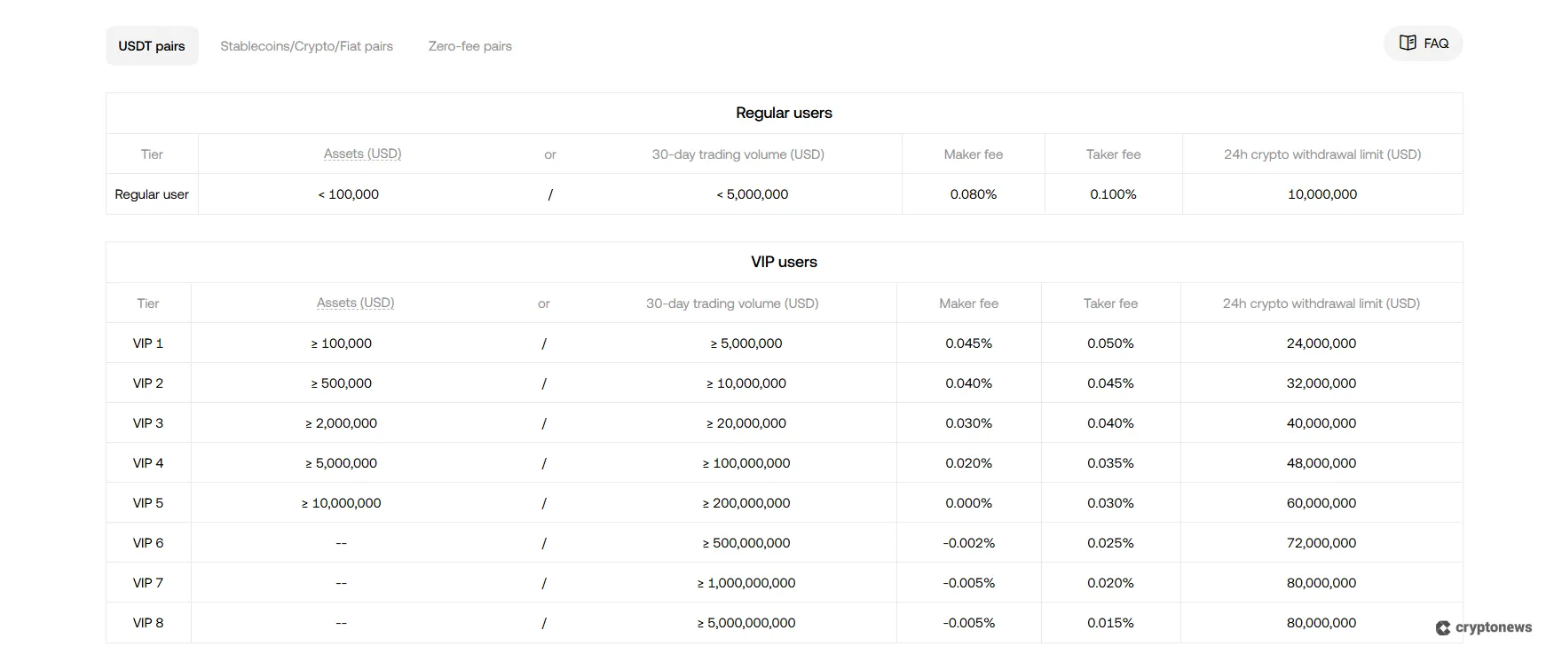Click the ≥ 2,000,000 assets value for VIP 3
Screen dimensions: 1562x662
341,423
